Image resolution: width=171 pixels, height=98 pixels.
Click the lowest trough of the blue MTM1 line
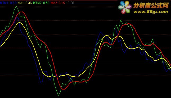pyautogui.click(x=40, y=82)
